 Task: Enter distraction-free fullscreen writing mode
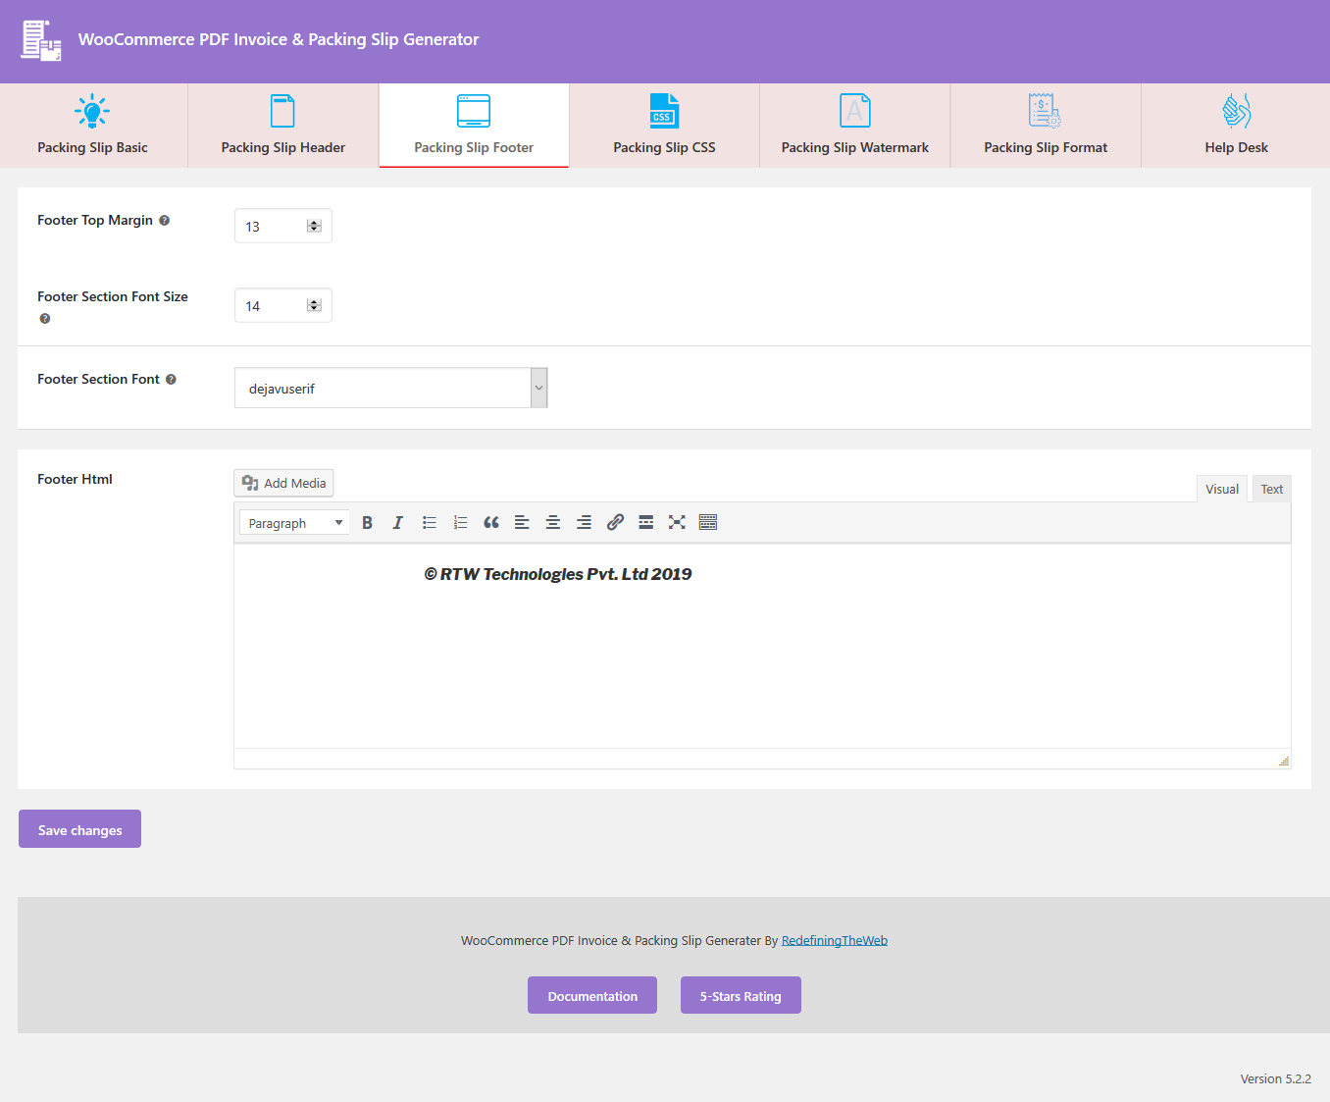click(x=677, y=522)
